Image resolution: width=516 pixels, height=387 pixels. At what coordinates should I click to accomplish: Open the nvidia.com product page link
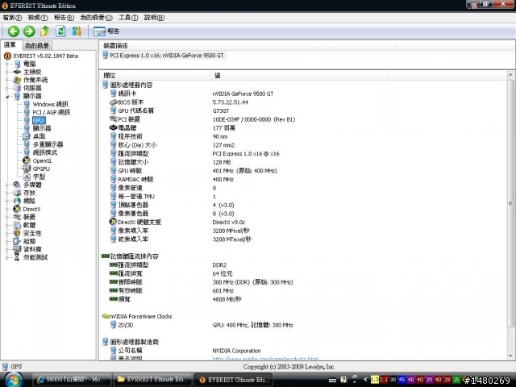[265, 358]
